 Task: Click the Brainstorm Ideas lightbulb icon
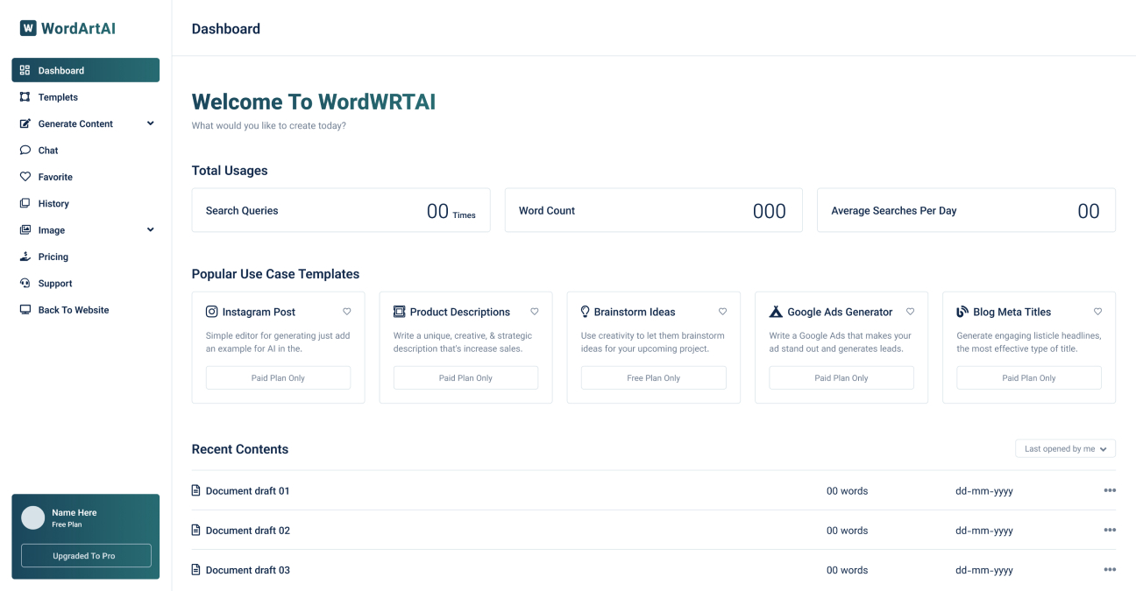585,311
